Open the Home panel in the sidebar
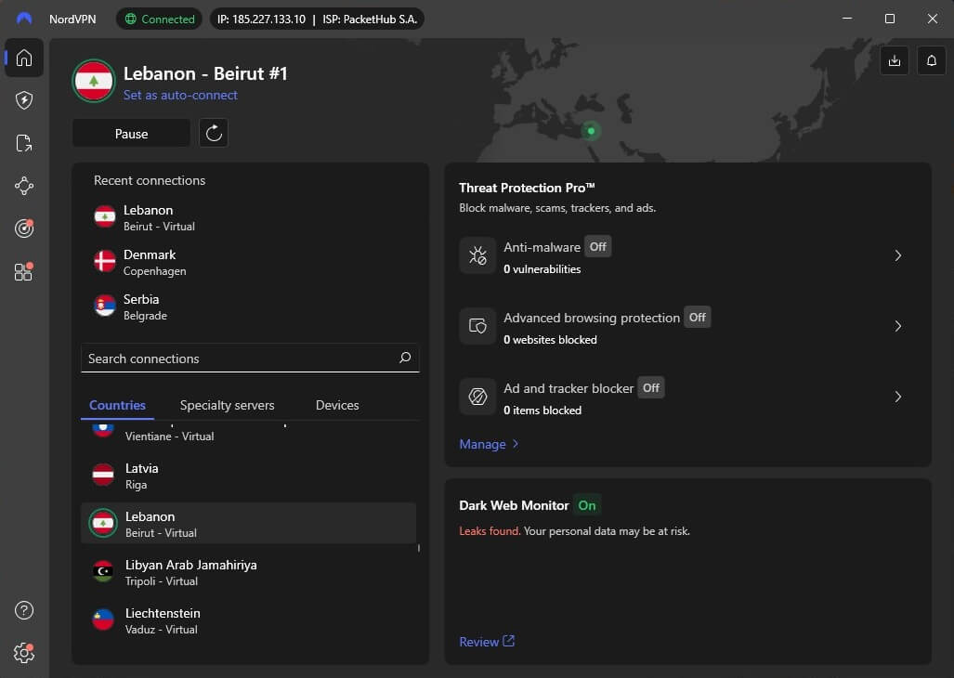This screenshot has height=678, width=954. coord(23,58)
